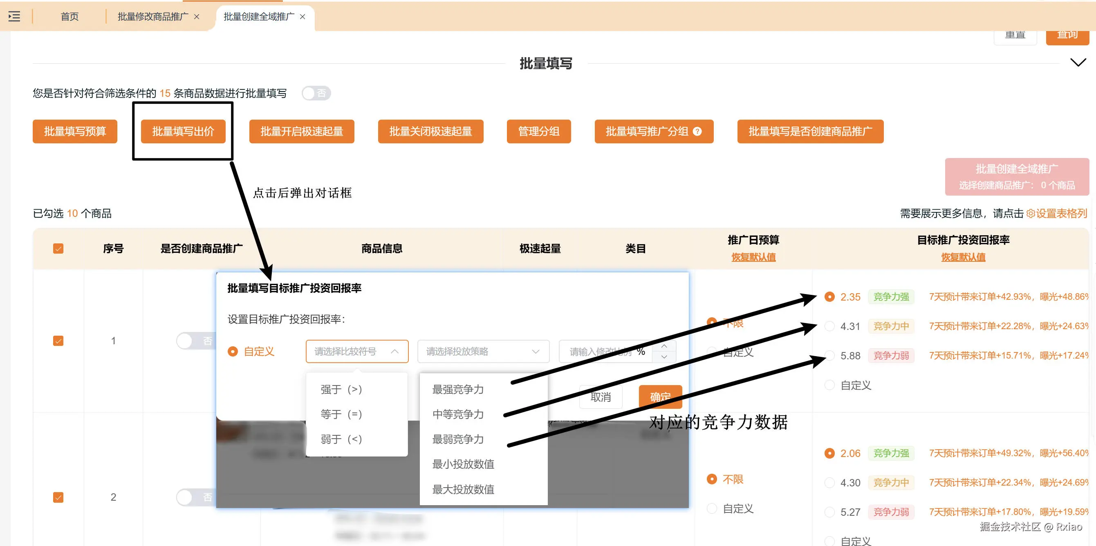Open the help icon on 批量填写推广分组
The height and width of the screenshot is (546, 1096).
click(x=697, y=131)
